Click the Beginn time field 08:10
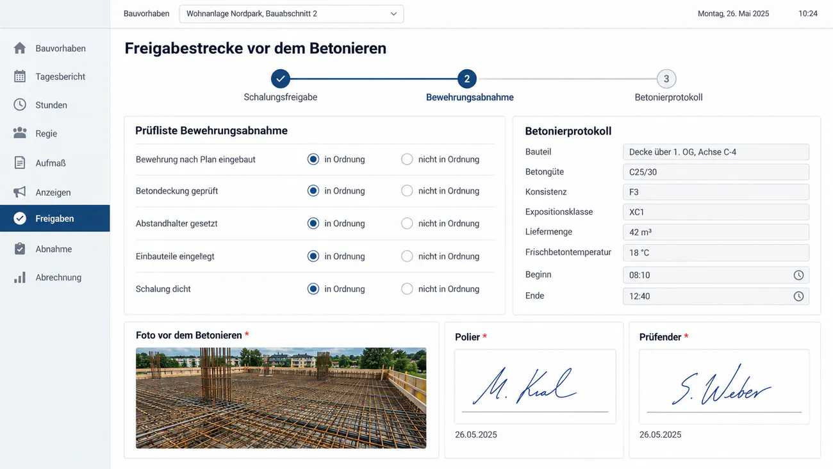 pos(716,275)
